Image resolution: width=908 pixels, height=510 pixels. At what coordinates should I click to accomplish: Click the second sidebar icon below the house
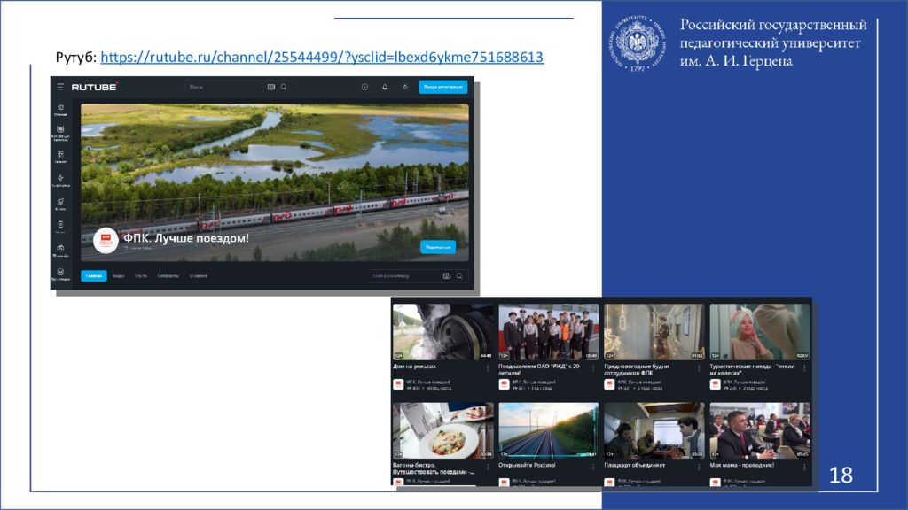(x=60, y=129)
